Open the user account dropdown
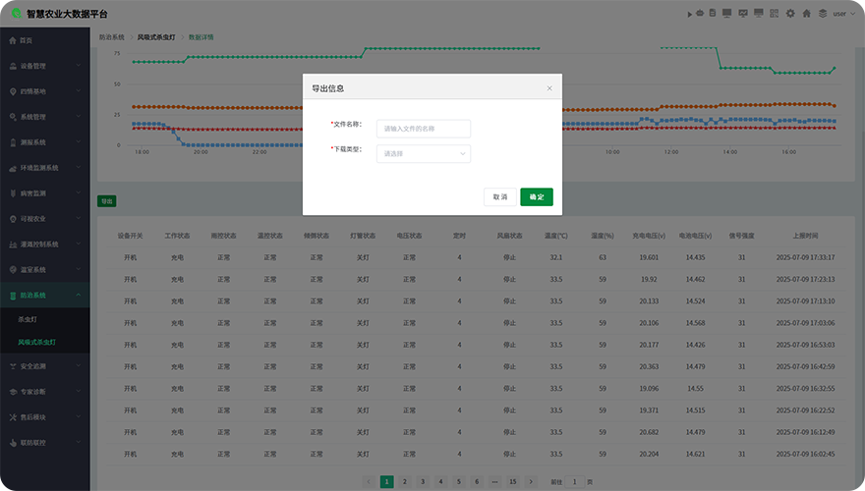865x491 pixels. click(842, 14)
